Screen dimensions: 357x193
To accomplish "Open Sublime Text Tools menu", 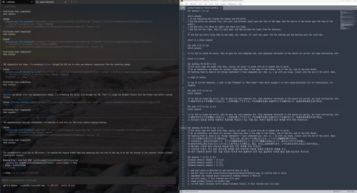I will 217,4.
